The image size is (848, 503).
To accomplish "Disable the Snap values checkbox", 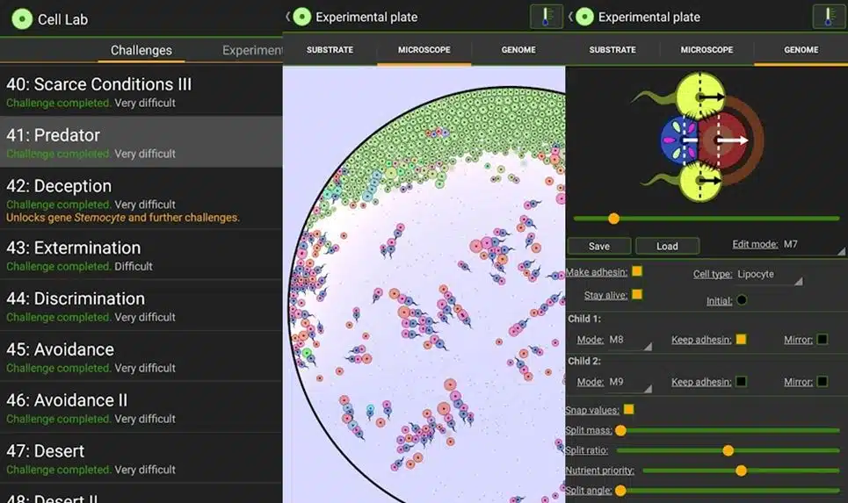I will 628,410.
